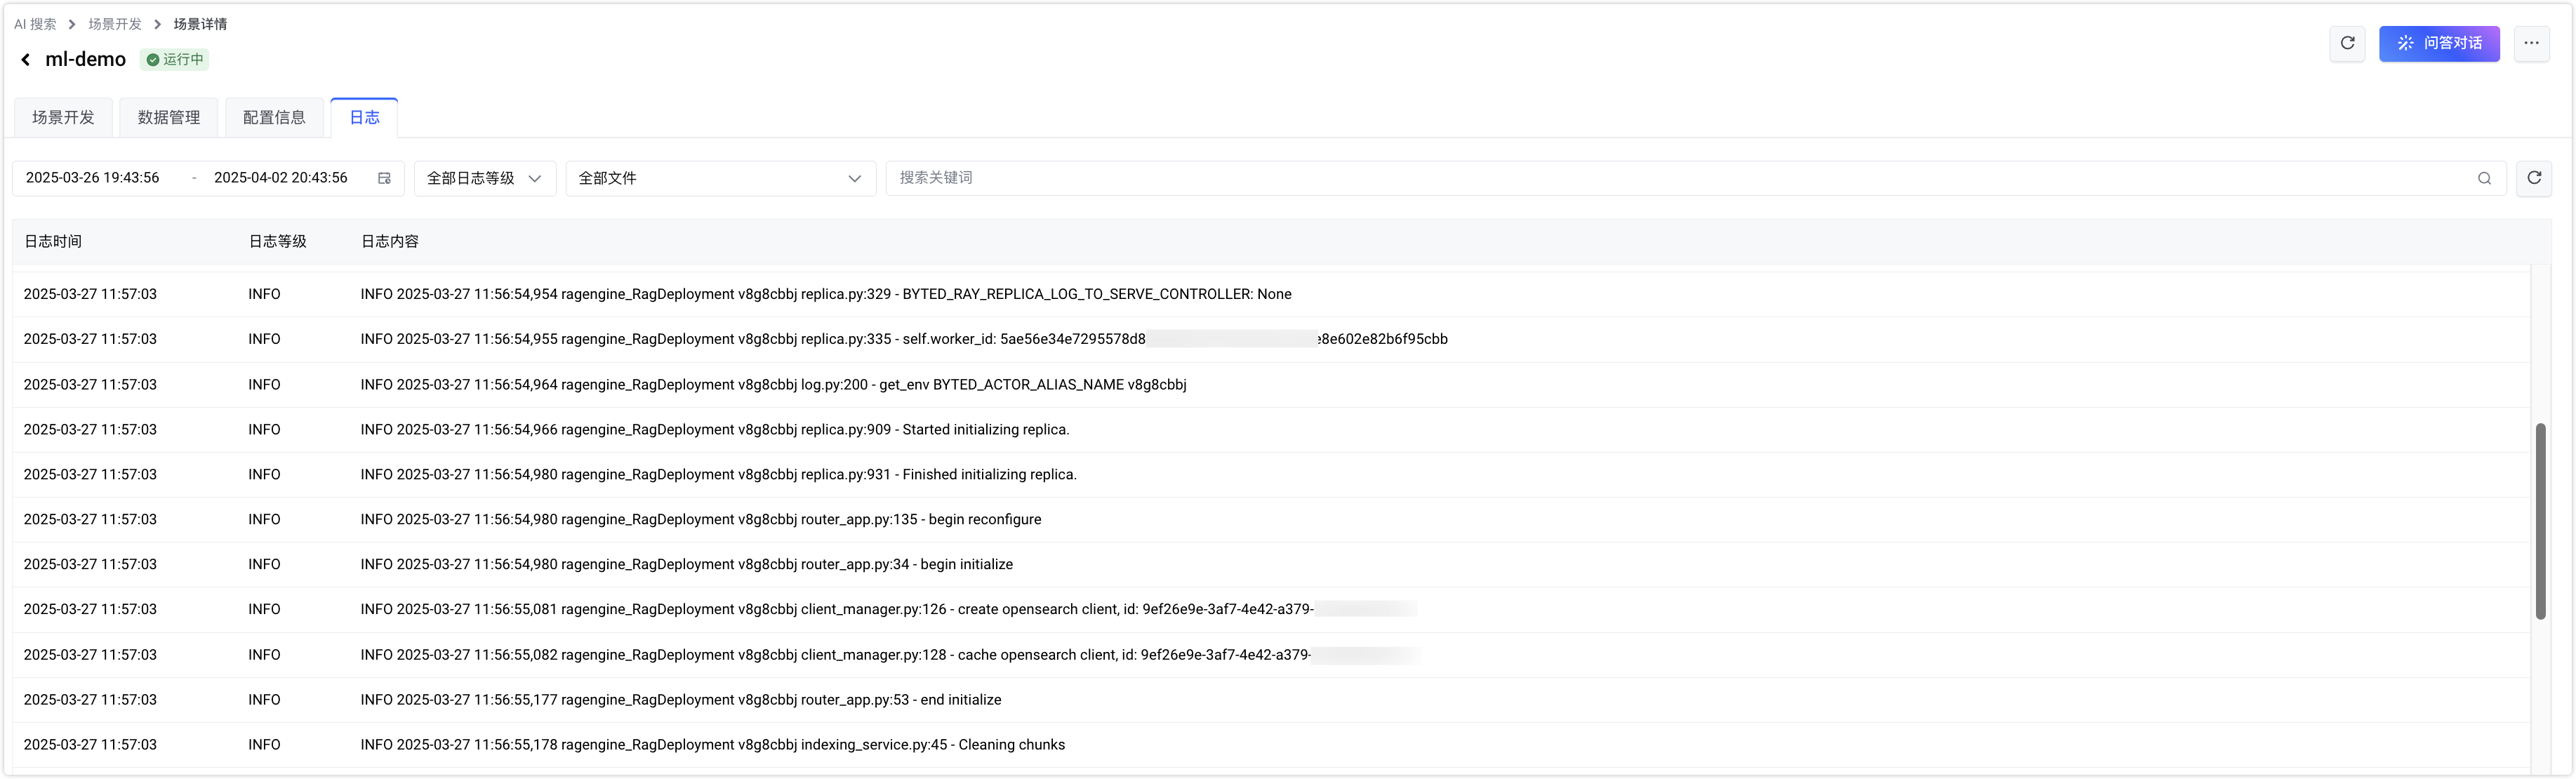Select log row Finished initializing replica
This screenshot has width=2576, height=779.
pos(1271,475)
